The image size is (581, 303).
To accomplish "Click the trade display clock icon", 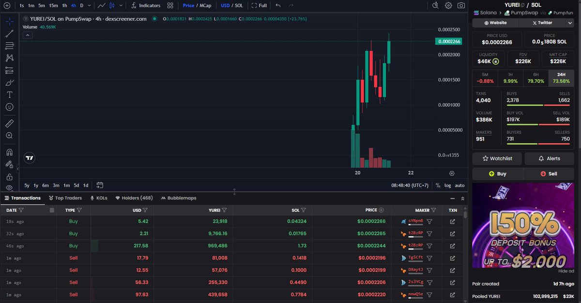I will (435, 5).
